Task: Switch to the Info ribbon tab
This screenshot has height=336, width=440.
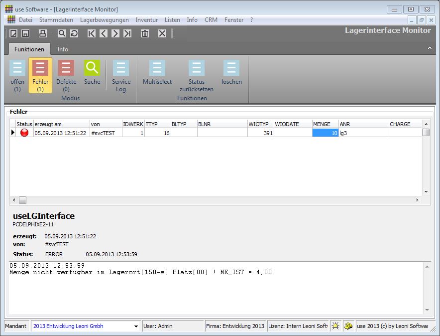Action: pyautogui.click(x=63, y=49)
